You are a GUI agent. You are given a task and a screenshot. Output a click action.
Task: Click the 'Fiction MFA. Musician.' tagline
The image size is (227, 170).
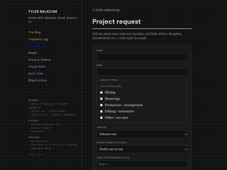[x=52, y=20]
